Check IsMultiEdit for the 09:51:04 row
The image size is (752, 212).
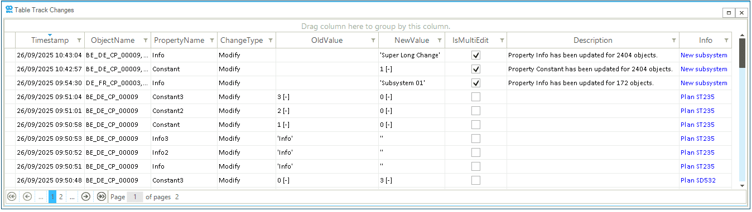pyautogui.click(x=476, y=97)
